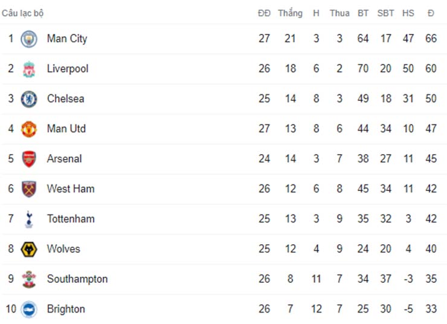Open the Liverpool team link
The image size is (447, 324).
[68, 69]
